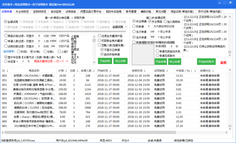Go to 账号管理 tab
The image size is (236, 143).
131,12
